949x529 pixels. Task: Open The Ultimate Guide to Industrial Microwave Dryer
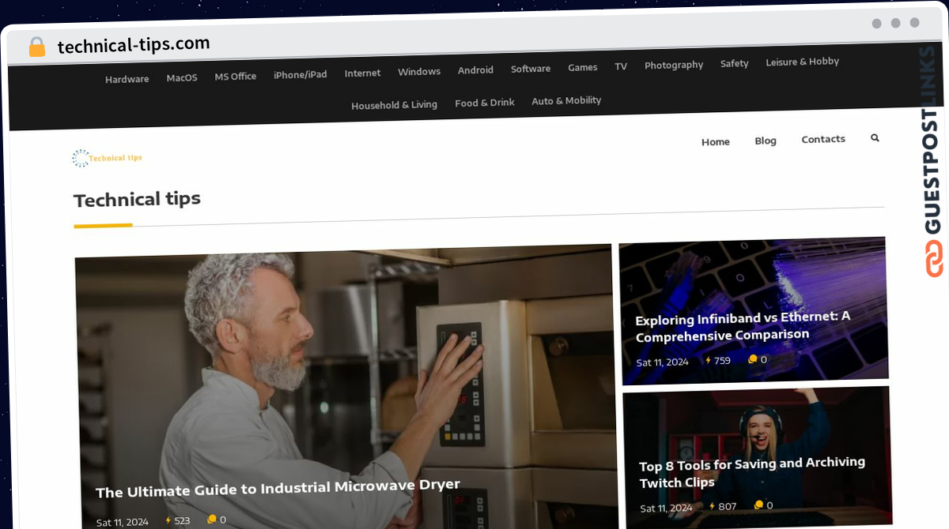(278, 487)
